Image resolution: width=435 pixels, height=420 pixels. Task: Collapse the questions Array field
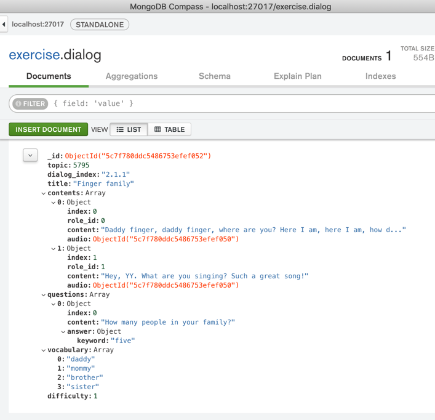click(x=44, y=295)
